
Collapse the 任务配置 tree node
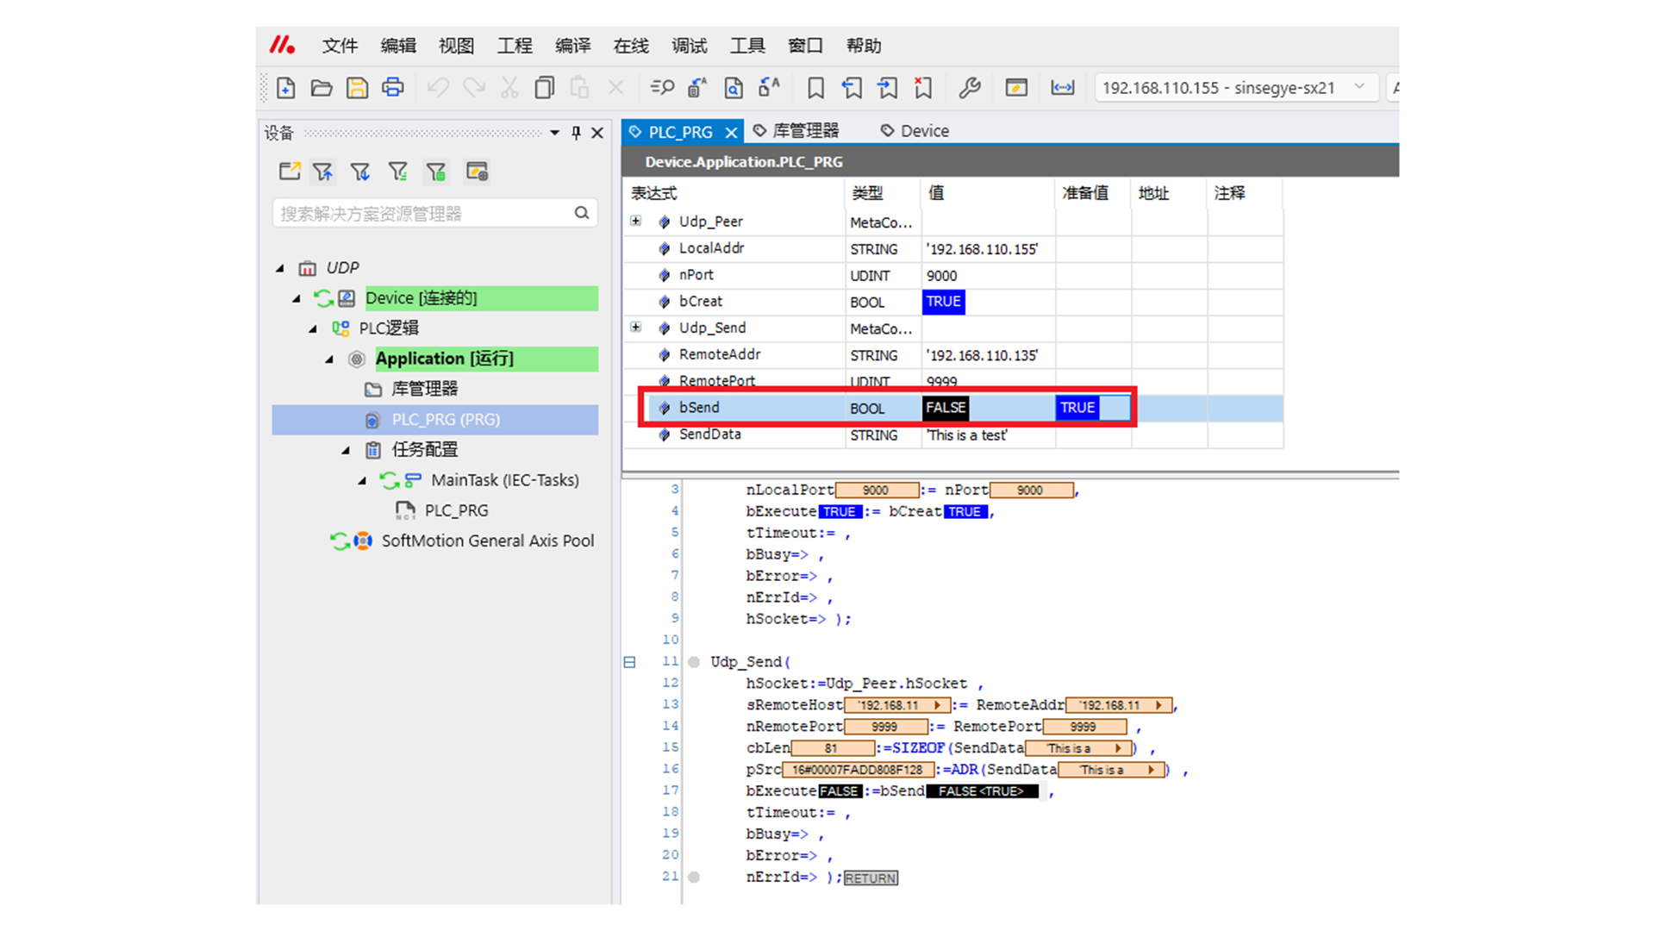tap(346, 450)
